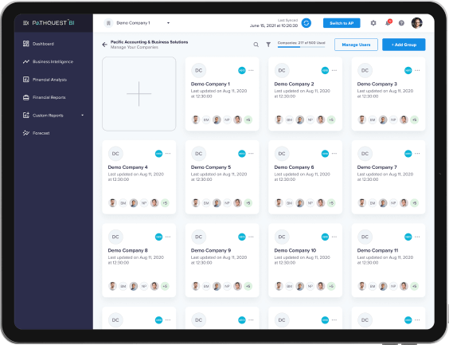Open the search magnifier icon
Image resolution: width=449 pixels, height=345 pixels.
256,45
